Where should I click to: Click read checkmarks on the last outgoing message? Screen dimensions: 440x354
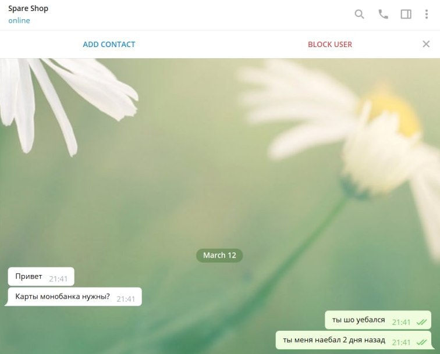tap(421, 342)
